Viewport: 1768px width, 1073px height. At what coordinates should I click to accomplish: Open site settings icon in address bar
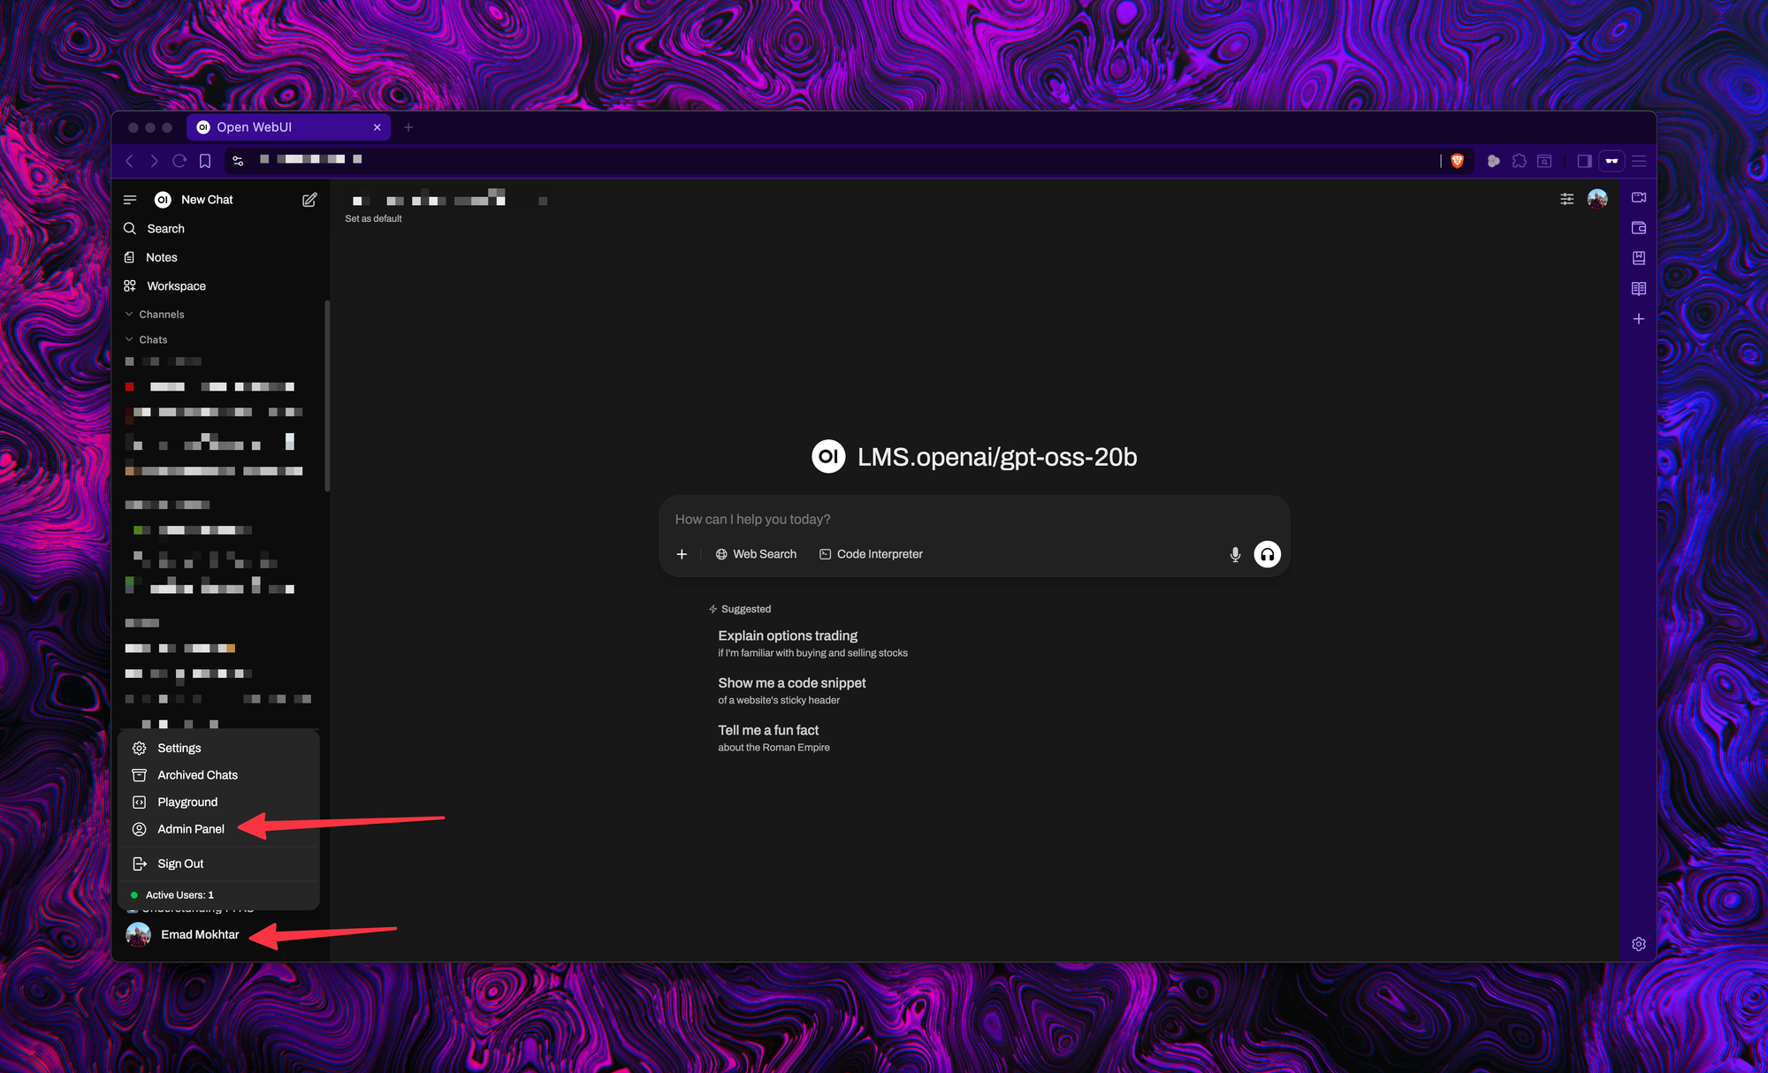point(238,161)
